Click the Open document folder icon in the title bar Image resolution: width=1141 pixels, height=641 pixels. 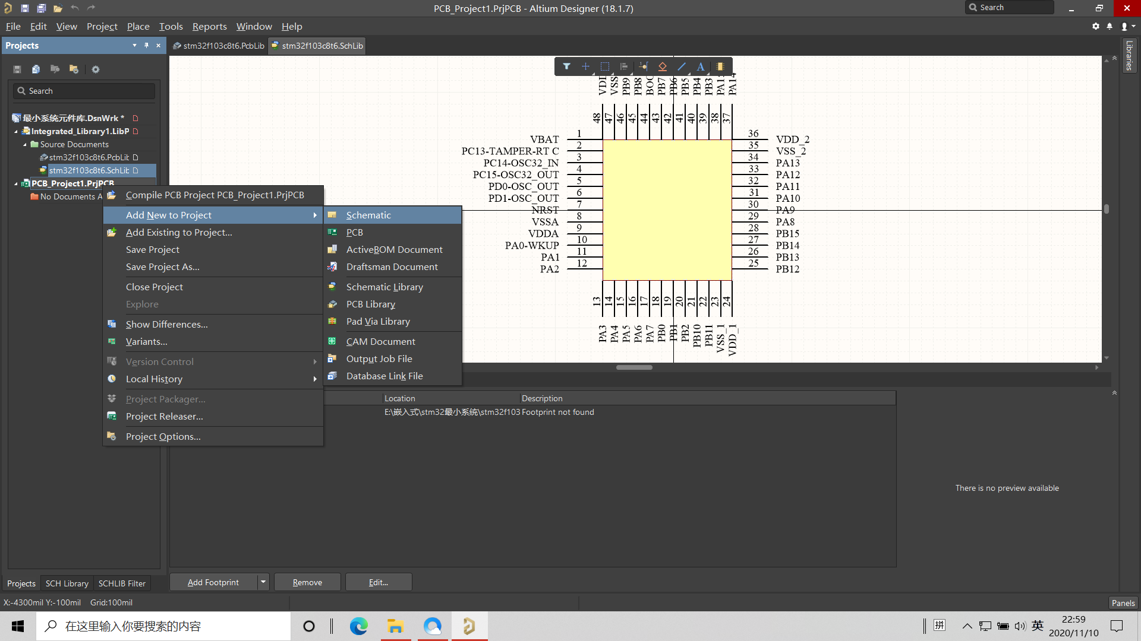(58, 8)
